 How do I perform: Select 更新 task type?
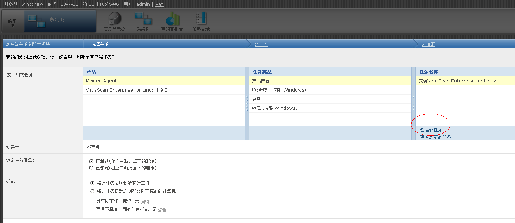pos(330,99)
